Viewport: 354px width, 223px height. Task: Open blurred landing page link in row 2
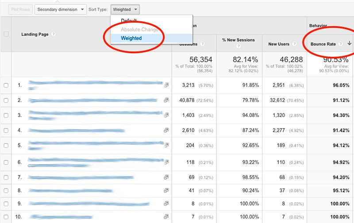tap(92, 100)
